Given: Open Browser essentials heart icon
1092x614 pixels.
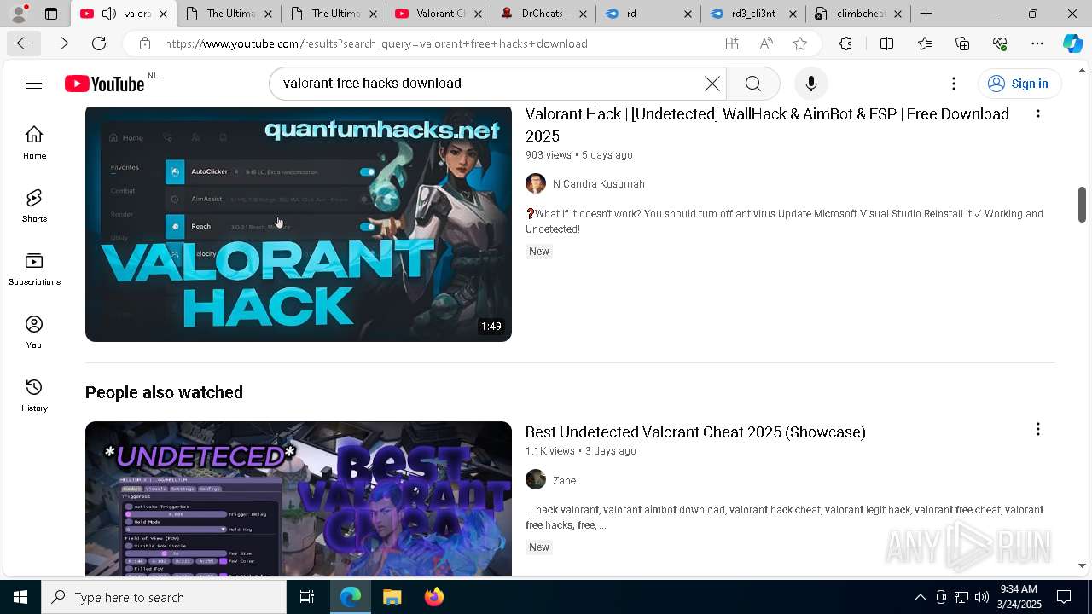Looking at the screenshot, I should coord(1000,43).
